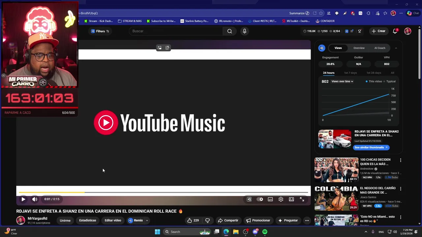This screenshot has width=422, height=237.
Task: Click the Preguntar button
Action: pyautogui.click(x=288, y=221)
